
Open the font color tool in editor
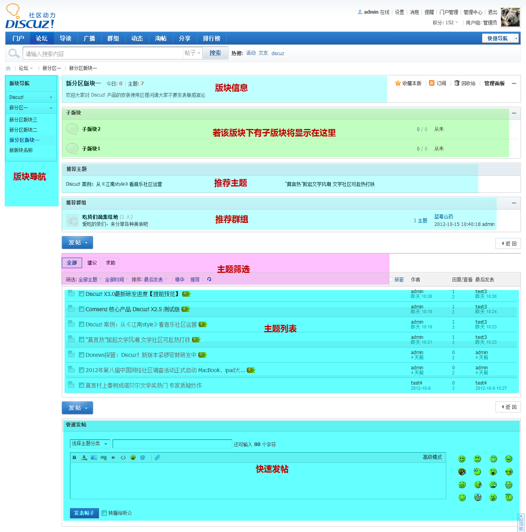click(x=84, y=457)
